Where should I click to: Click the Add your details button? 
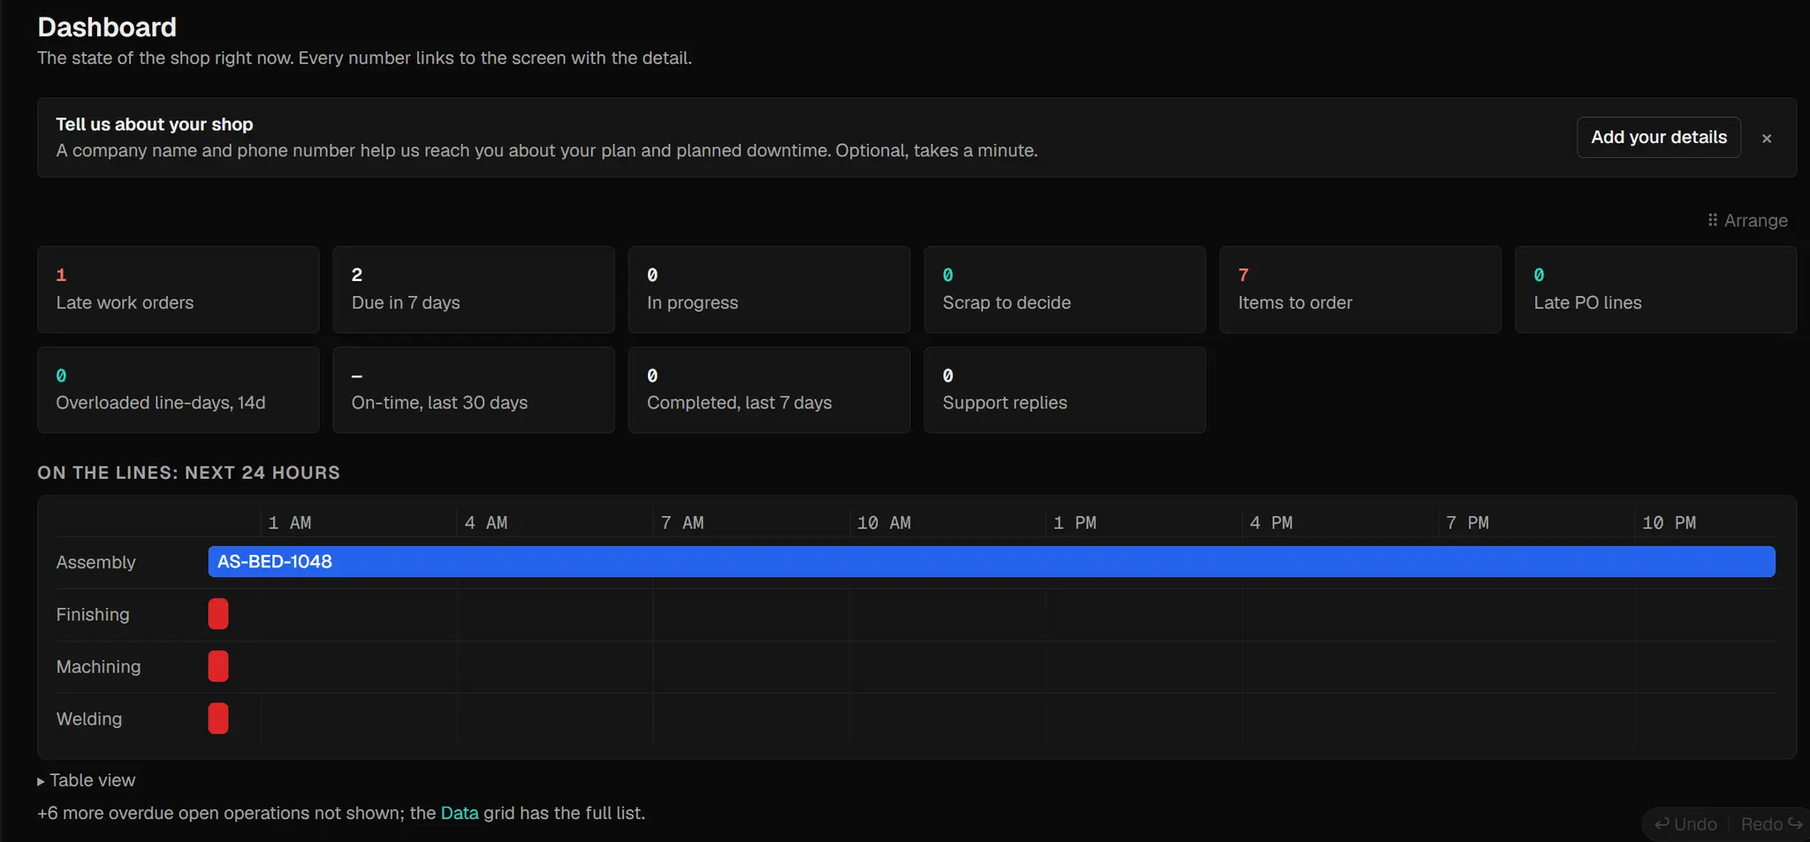click(1658, 137)
